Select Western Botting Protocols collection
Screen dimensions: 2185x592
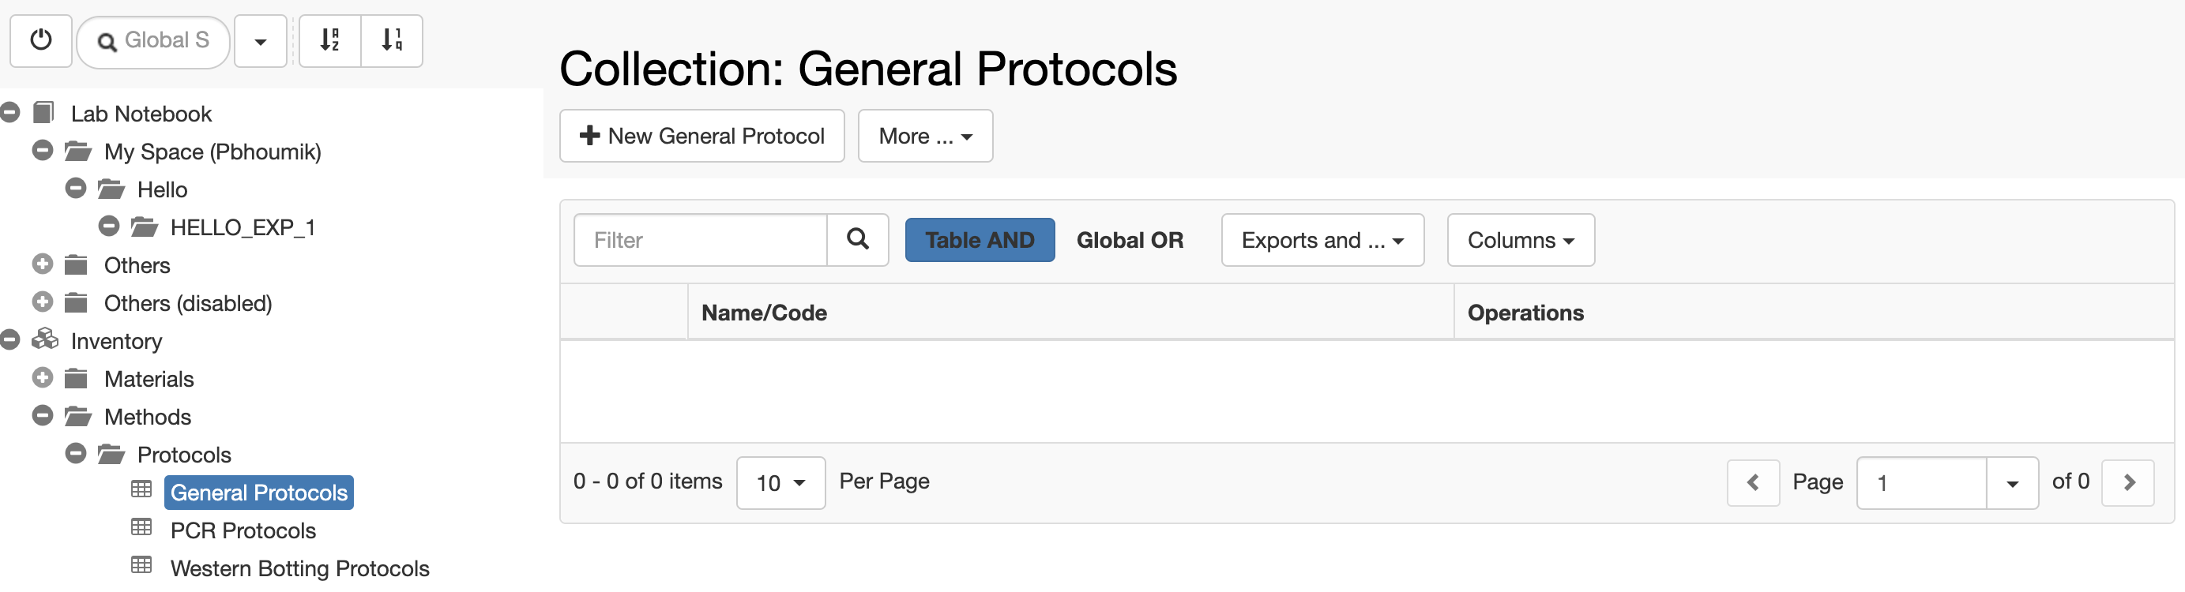[299, 568]
